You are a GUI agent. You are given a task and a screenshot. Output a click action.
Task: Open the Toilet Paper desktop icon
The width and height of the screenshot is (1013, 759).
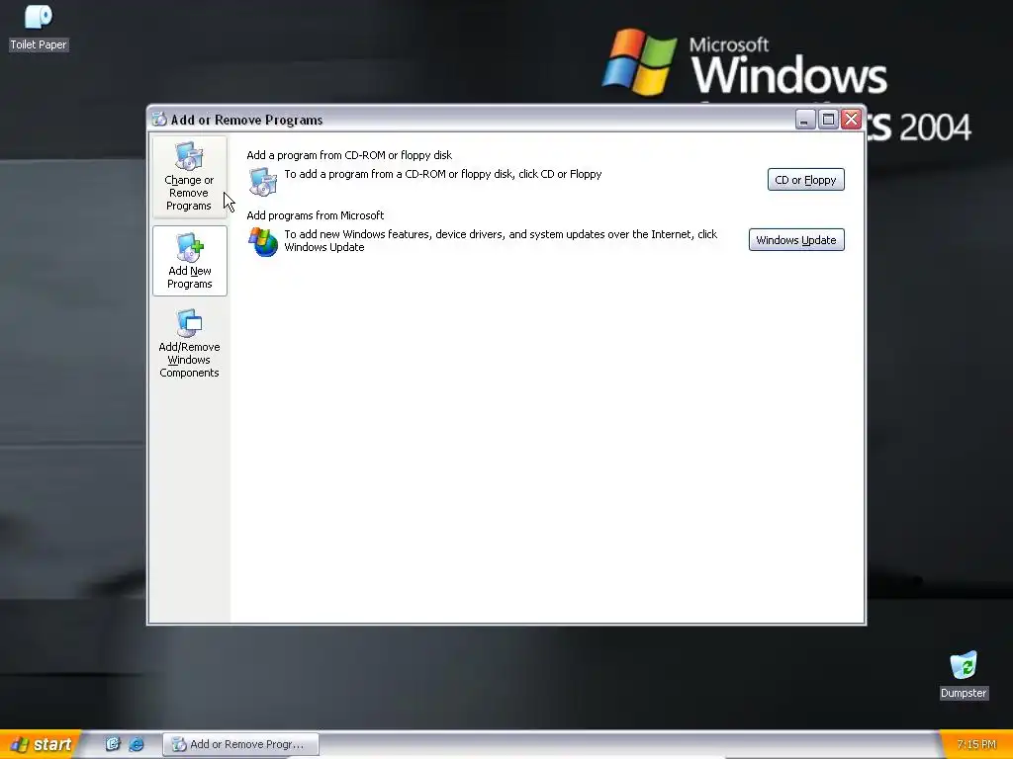point(39,28)
